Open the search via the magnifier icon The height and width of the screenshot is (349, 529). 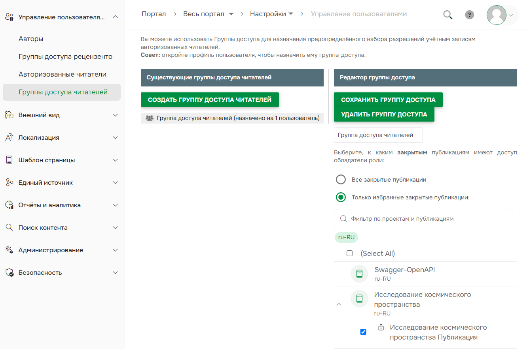(447, 15)
